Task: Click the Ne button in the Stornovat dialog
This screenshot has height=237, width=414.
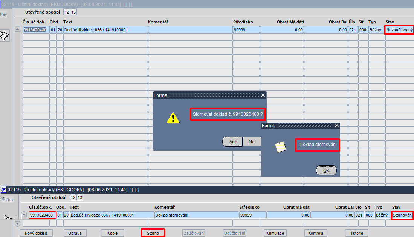Action: 252,142
